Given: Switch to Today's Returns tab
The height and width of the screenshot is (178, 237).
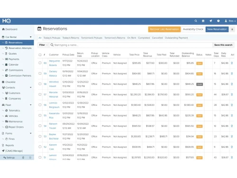Looking at the screenshot, I should [x=71, y=38].
